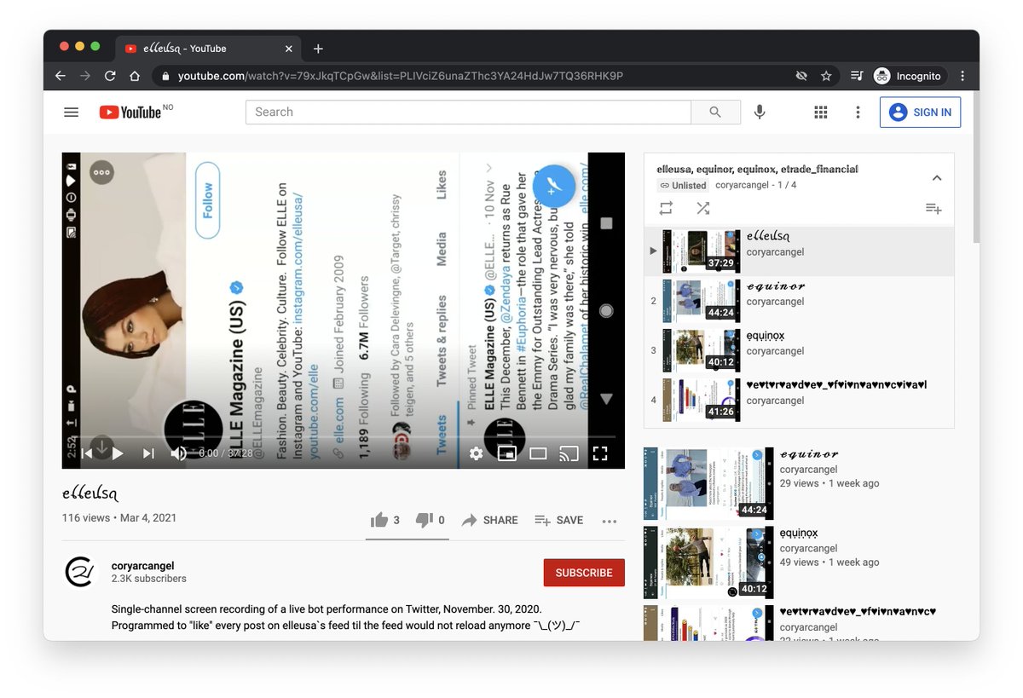
Task: Open the Chrome three-dot menu
Action: (x=962, y=76)
